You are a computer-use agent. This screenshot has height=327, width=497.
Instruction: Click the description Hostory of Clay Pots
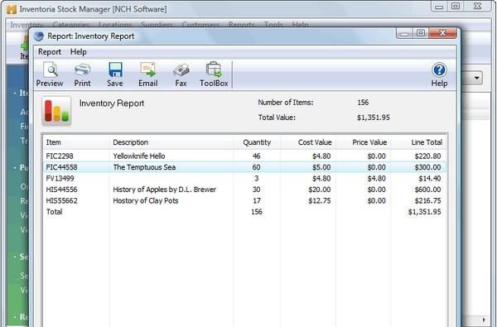pyautogui.click(x=146, y=200)
